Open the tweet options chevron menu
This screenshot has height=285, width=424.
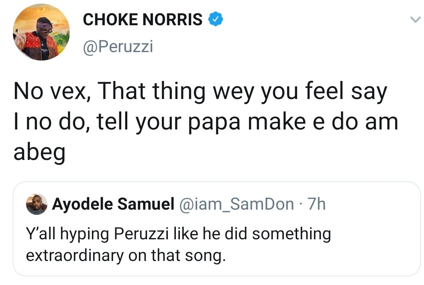coord(413,19)
